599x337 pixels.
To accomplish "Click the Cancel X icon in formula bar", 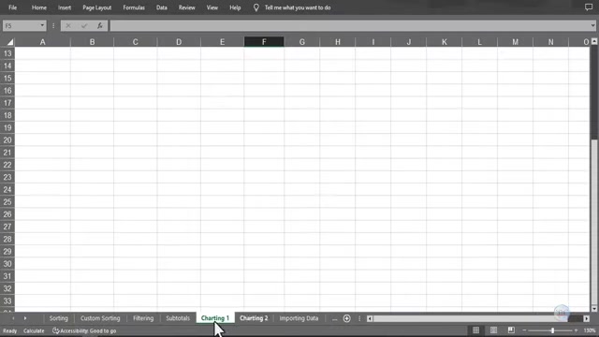I will tap(68, 25).
